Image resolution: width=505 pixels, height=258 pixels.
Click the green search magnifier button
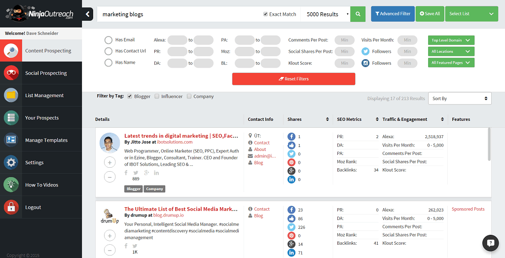[358, 14]
